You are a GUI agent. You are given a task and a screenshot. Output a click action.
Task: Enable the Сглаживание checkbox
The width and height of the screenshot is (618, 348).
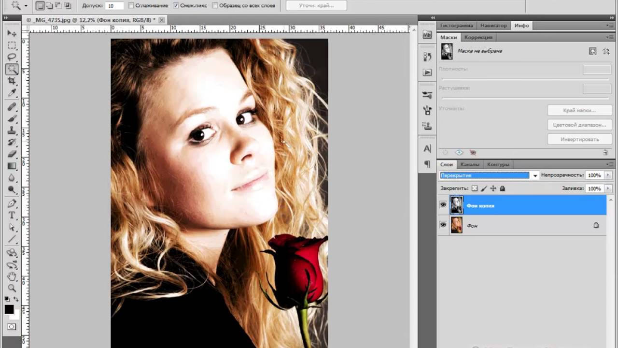click(131, 6)
